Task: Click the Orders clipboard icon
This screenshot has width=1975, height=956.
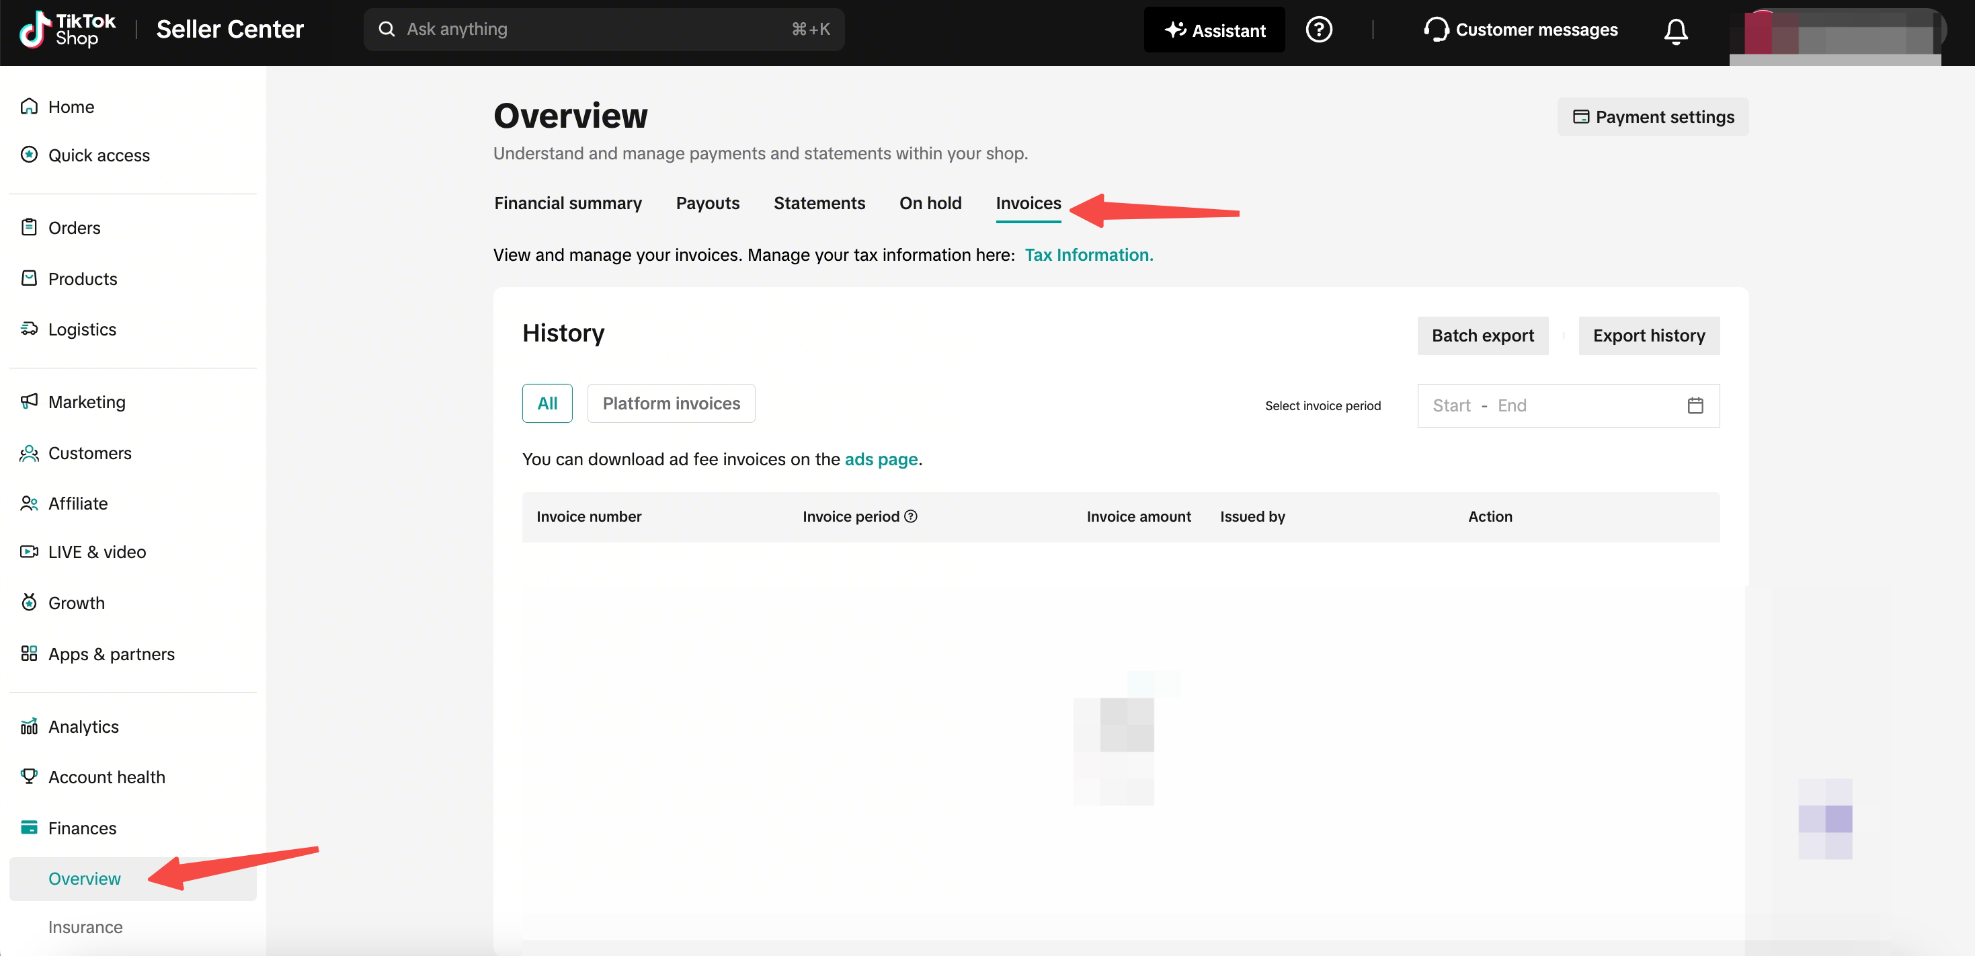Action: point(29,227)
